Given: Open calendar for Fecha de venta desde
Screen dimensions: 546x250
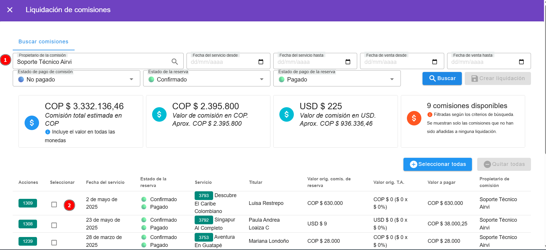Looking at the screenshot, I should (x=434, y=62).
